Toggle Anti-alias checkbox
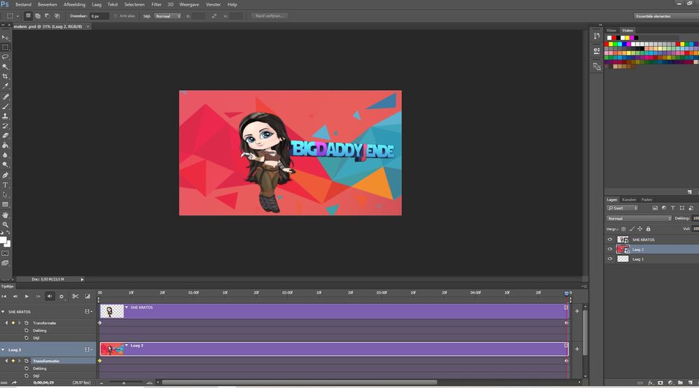The width and height of the screenshot is (699, 388). click(x=116, y=16)
